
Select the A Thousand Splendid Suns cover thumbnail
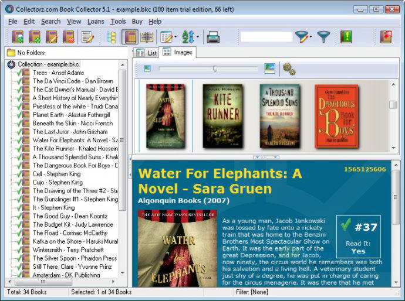click(280, 116)
